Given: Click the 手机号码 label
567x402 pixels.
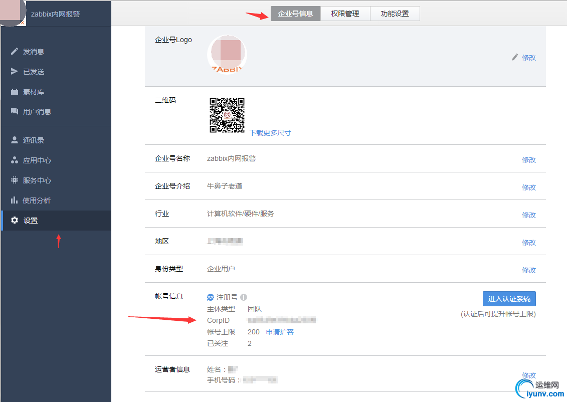Looking at the screenshot, I should [223, 380].
